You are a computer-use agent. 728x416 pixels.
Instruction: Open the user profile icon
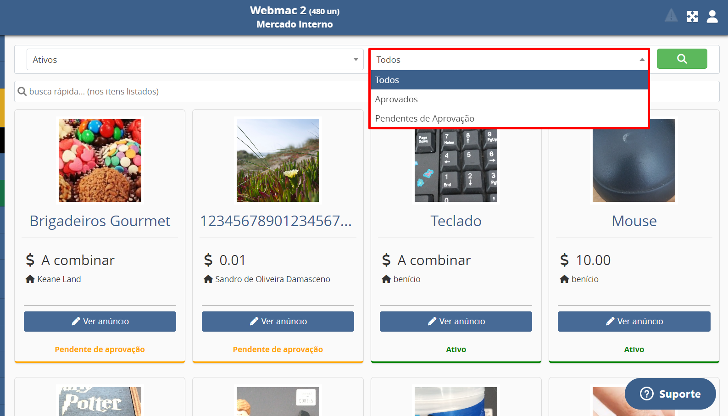pos(712,17)
